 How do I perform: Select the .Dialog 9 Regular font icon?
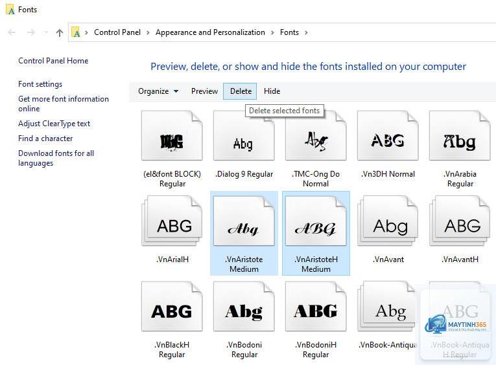(244, 136)
